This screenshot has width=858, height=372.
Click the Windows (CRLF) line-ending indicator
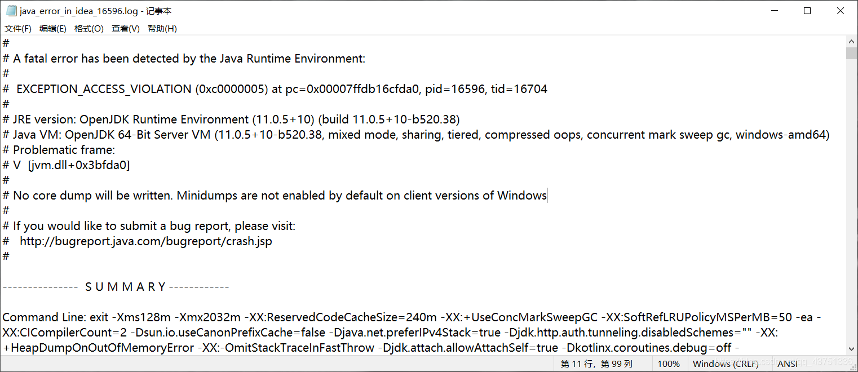[x=725, y=364]
